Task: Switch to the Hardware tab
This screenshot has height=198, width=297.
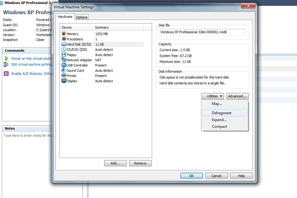Action: (65, 17)
